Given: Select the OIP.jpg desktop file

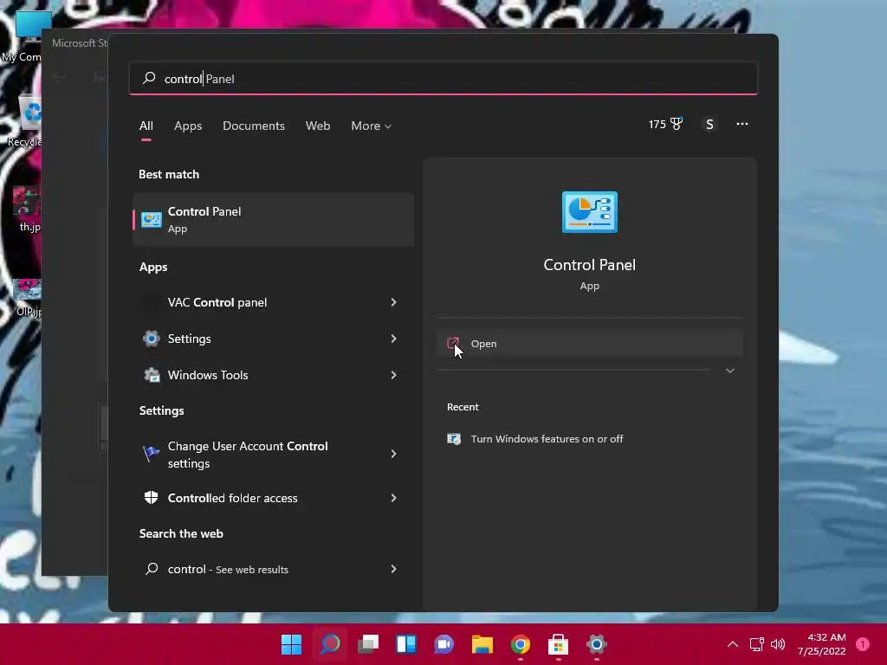Looking at the screenshot, I should click(x=27, y=298).
